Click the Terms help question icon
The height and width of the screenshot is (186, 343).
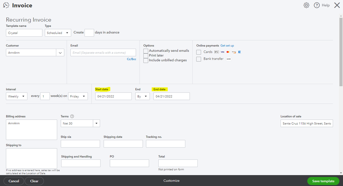pos(72,116)
